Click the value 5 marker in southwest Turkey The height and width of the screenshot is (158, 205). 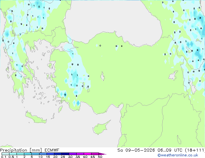pyautogui.click(x=65, y=95)
